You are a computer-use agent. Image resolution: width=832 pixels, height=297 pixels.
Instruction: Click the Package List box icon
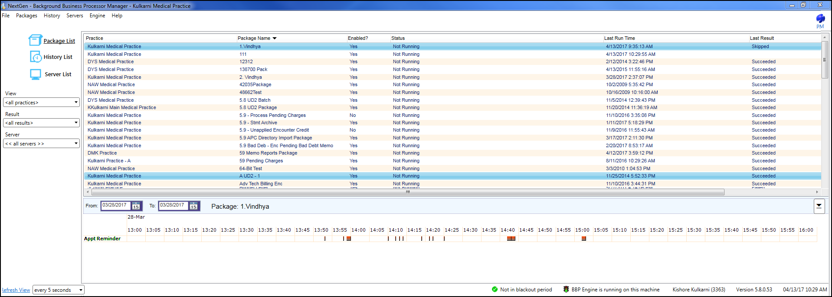pos(35,40)
